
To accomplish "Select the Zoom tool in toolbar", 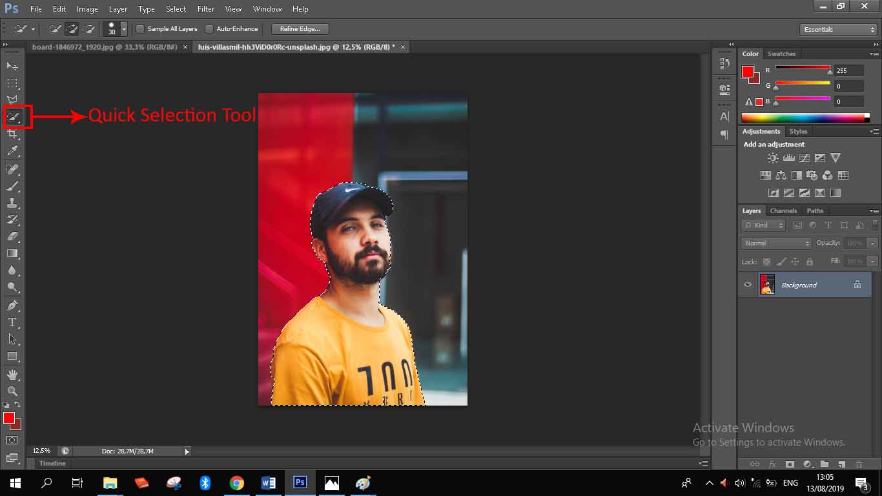I will click(12, 391).
